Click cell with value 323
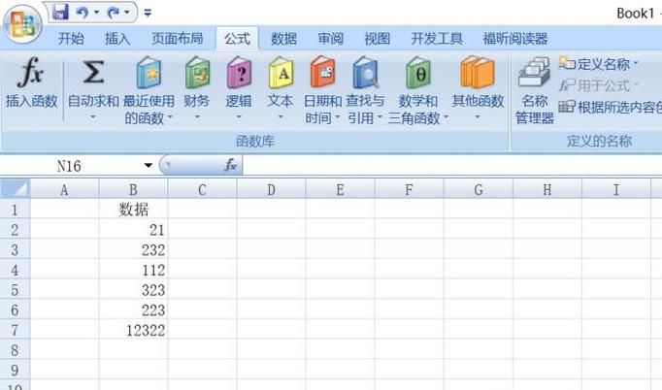 pyautogui.click(x=133, y=290)
